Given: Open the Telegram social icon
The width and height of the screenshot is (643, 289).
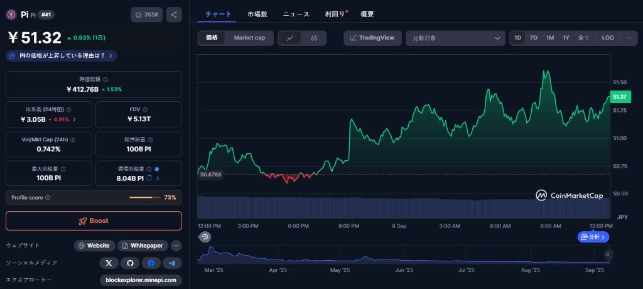Looking at the screenshot, I should tap(172, 263).
